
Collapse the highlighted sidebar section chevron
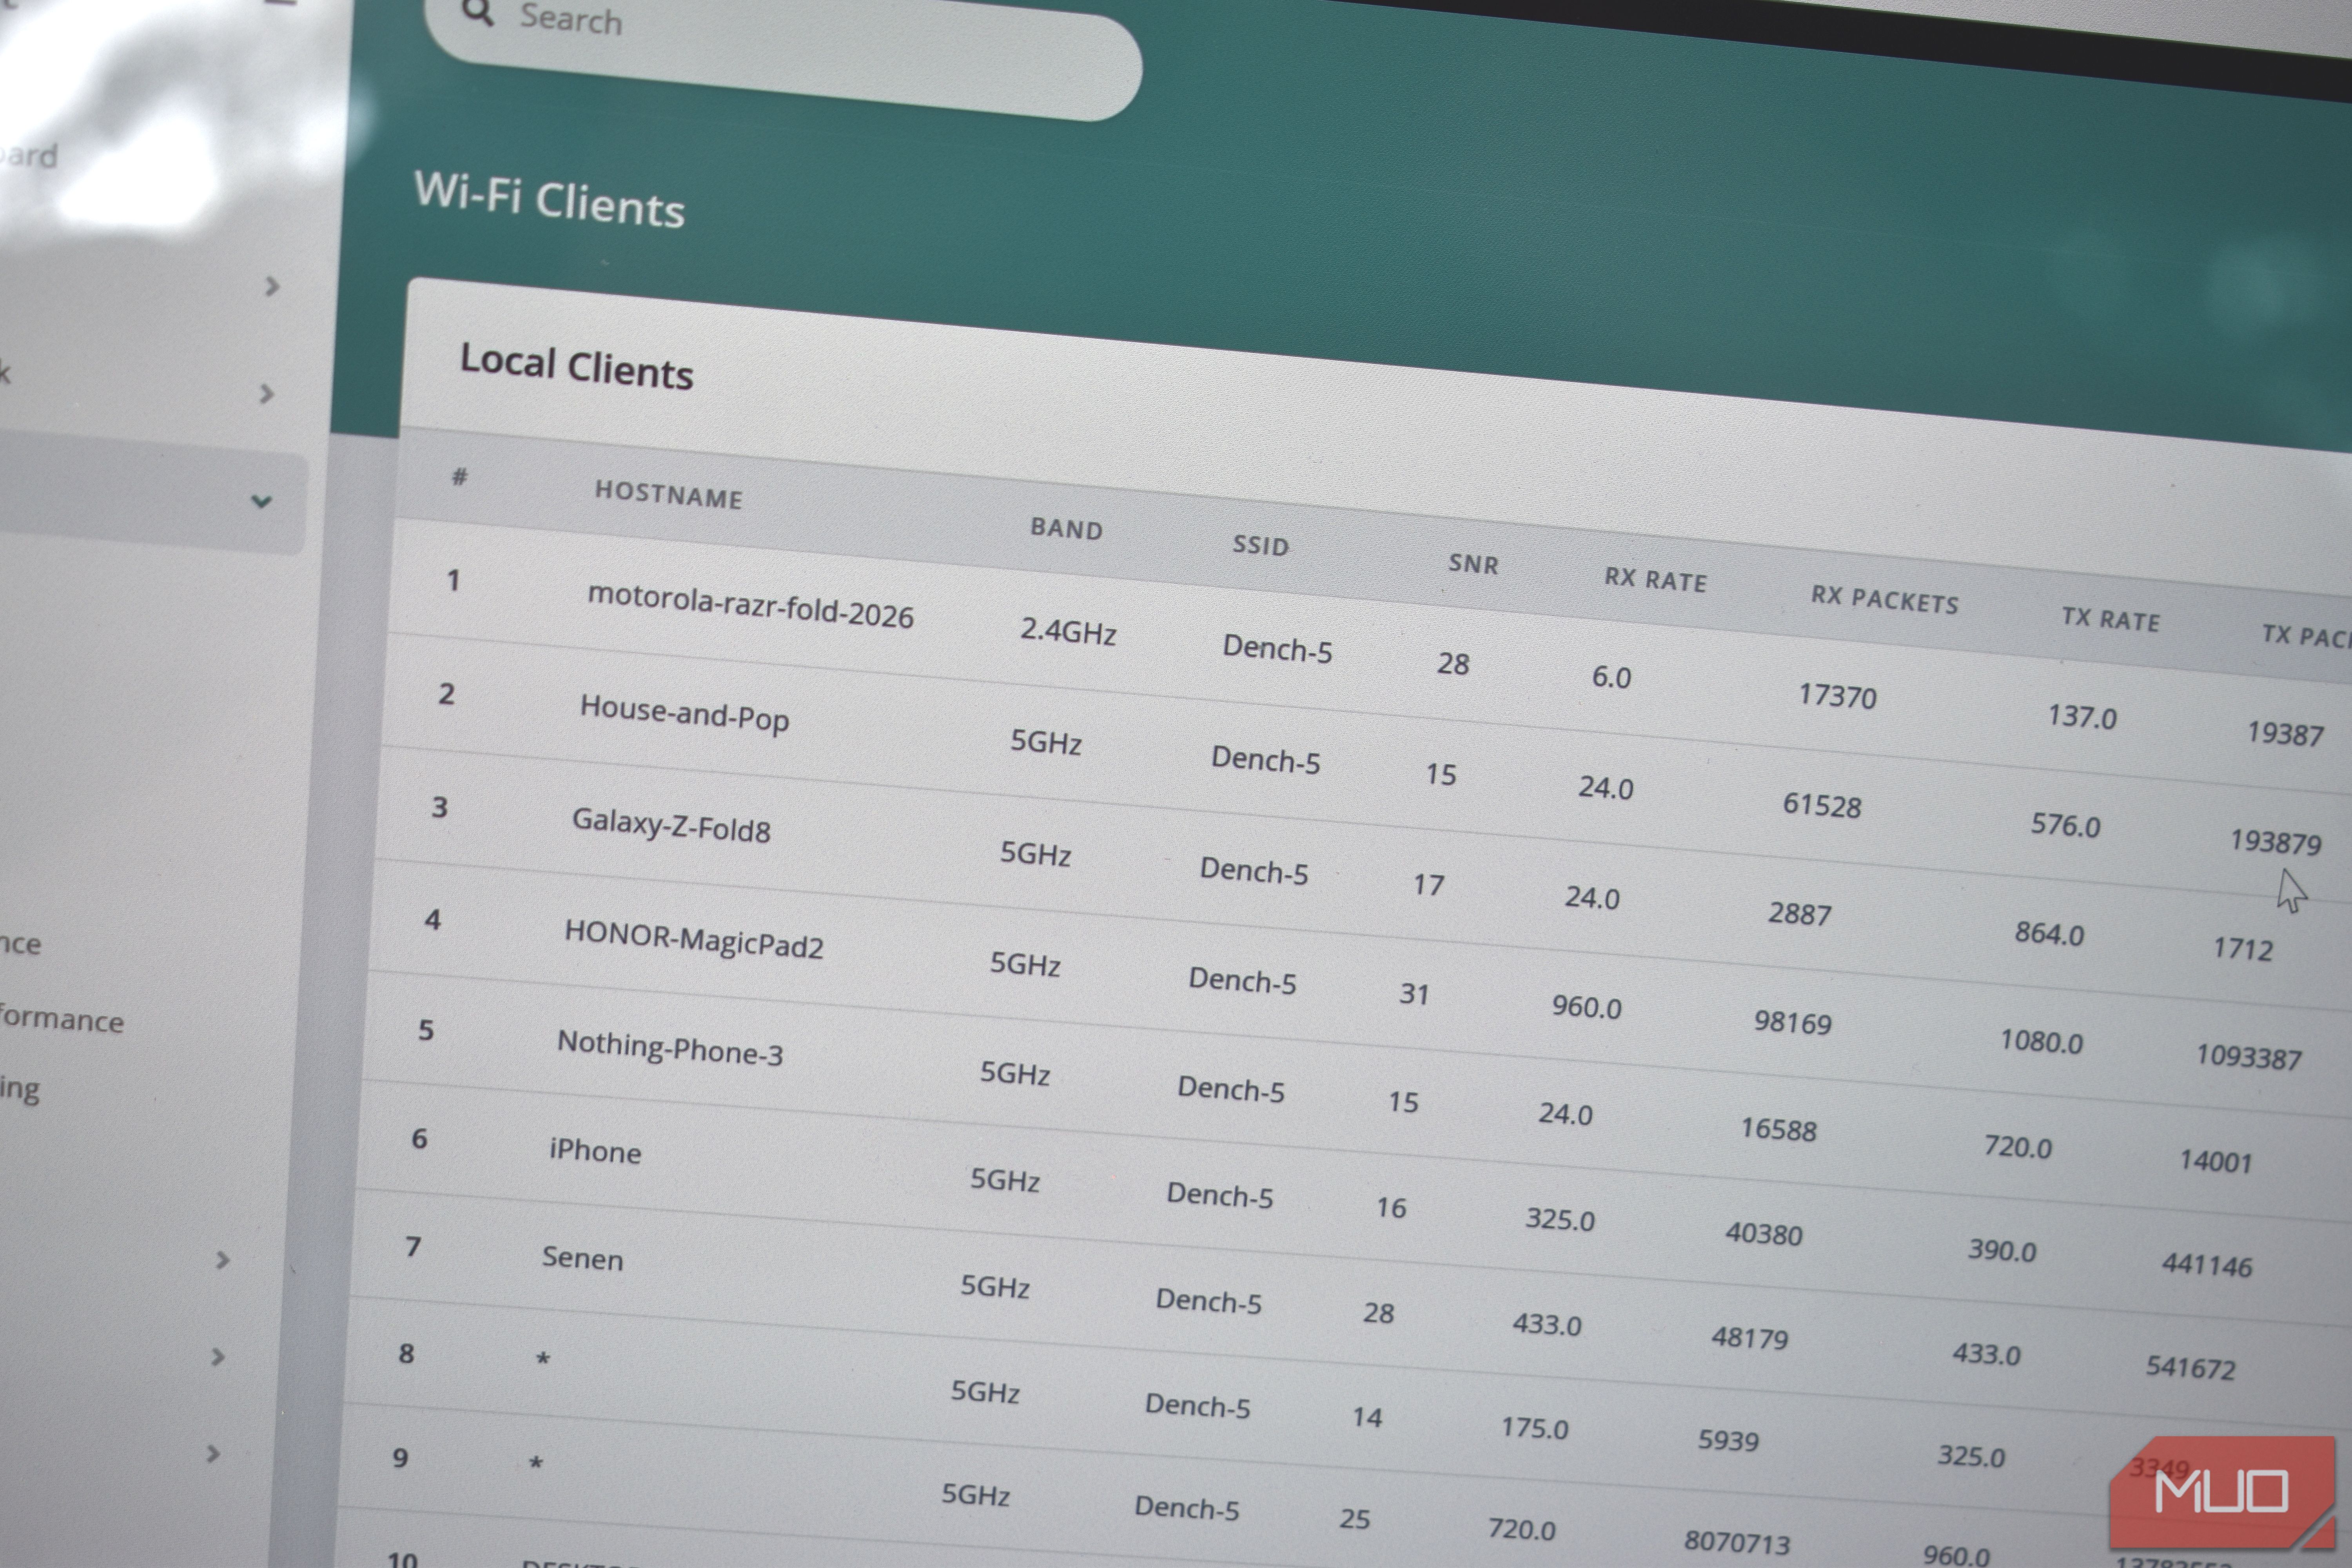[261, 501]
